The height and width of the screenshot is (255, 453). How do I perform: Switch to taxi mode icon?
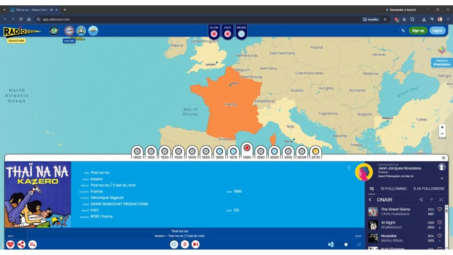81,31
